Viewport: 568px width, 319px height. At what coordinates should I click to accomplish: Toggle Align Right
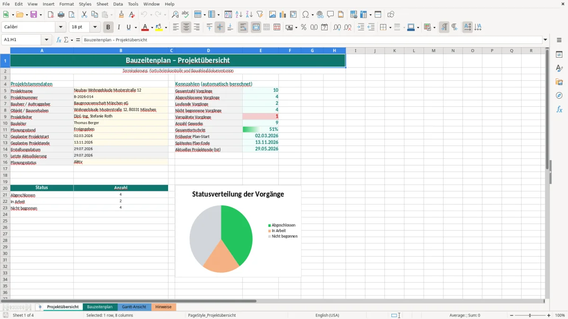pos(196,27)
